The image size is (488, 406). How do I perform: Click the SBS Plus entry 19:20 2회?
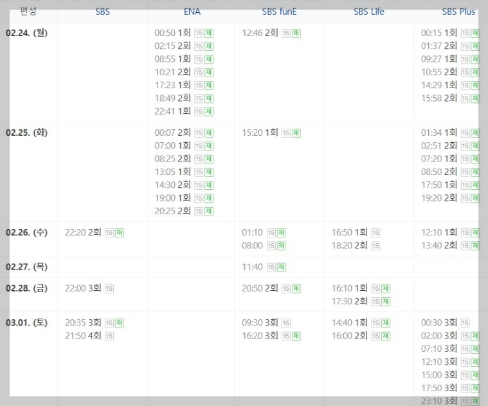tap(439, 198)
